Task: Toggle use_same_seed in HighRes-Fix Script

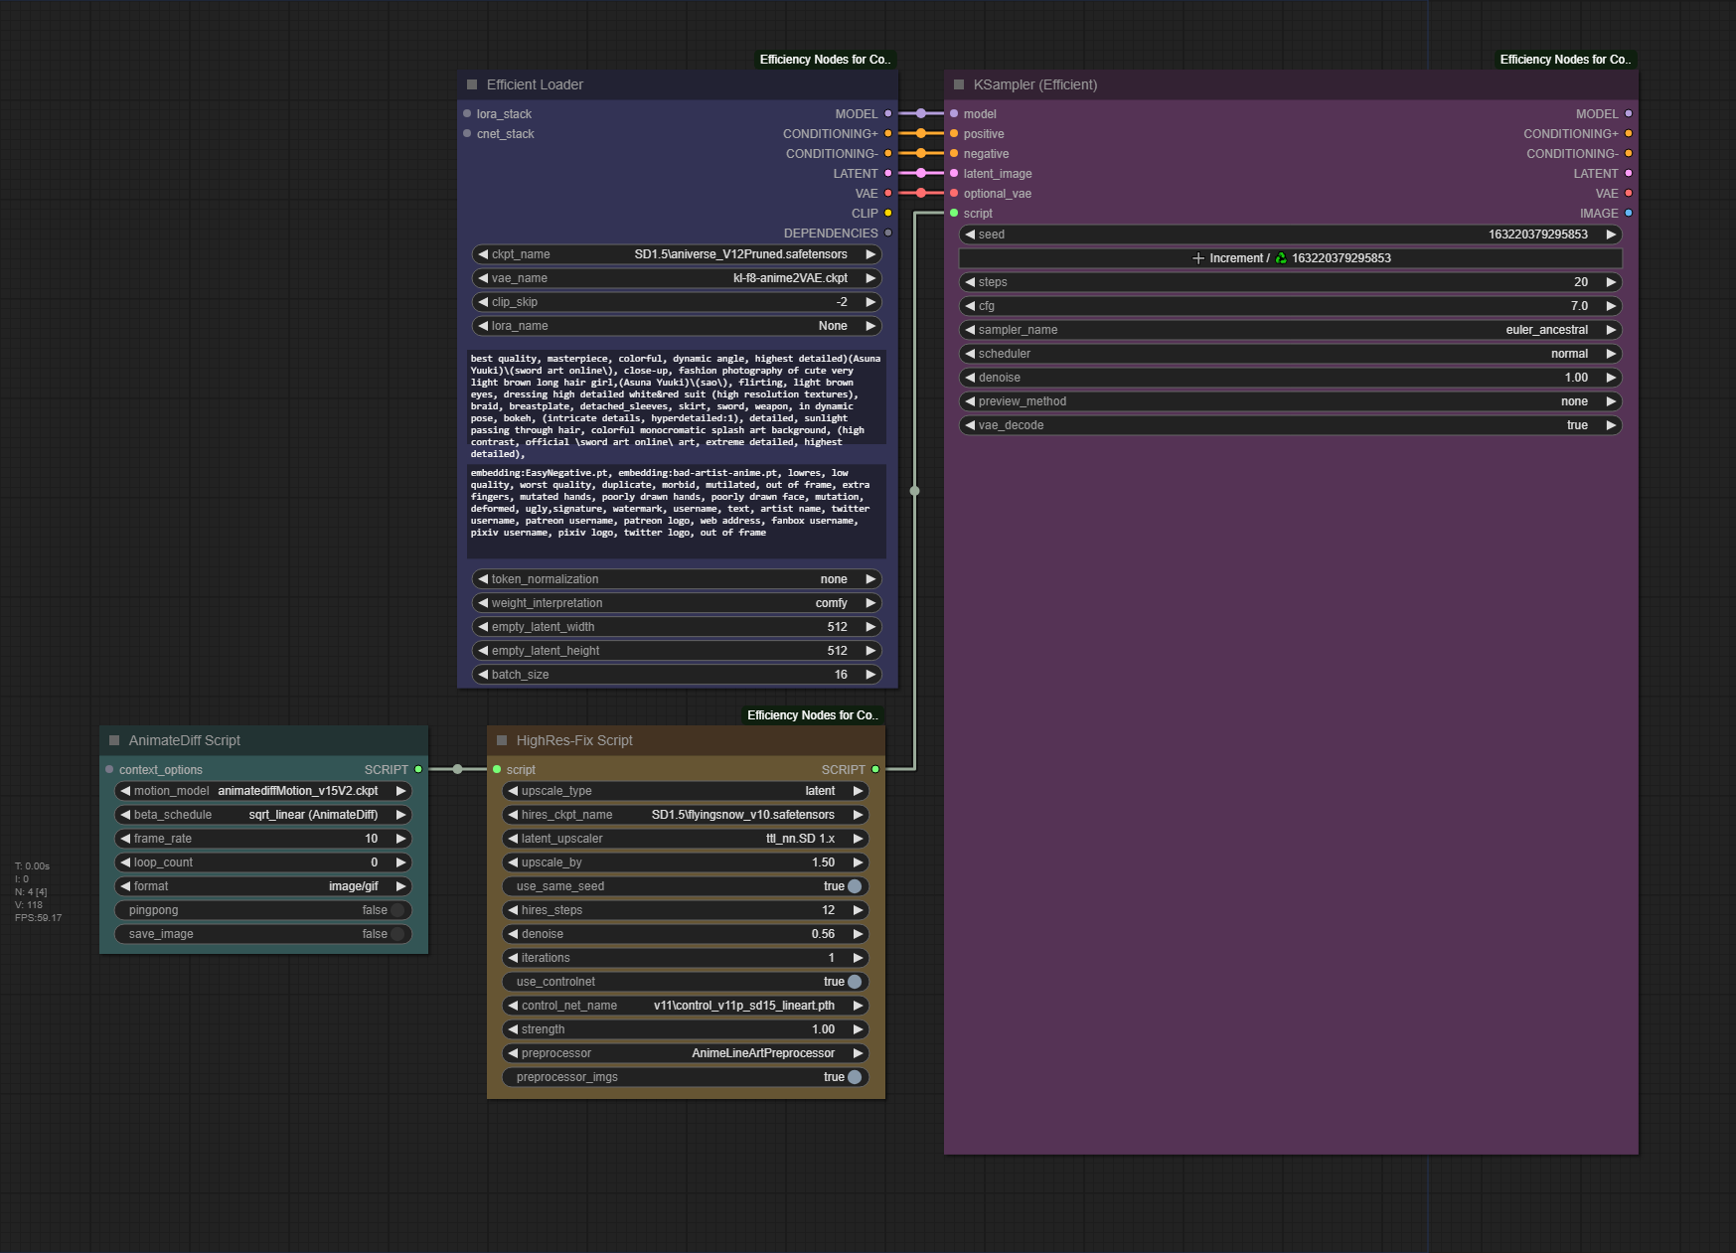Action: tap(854, 886)
